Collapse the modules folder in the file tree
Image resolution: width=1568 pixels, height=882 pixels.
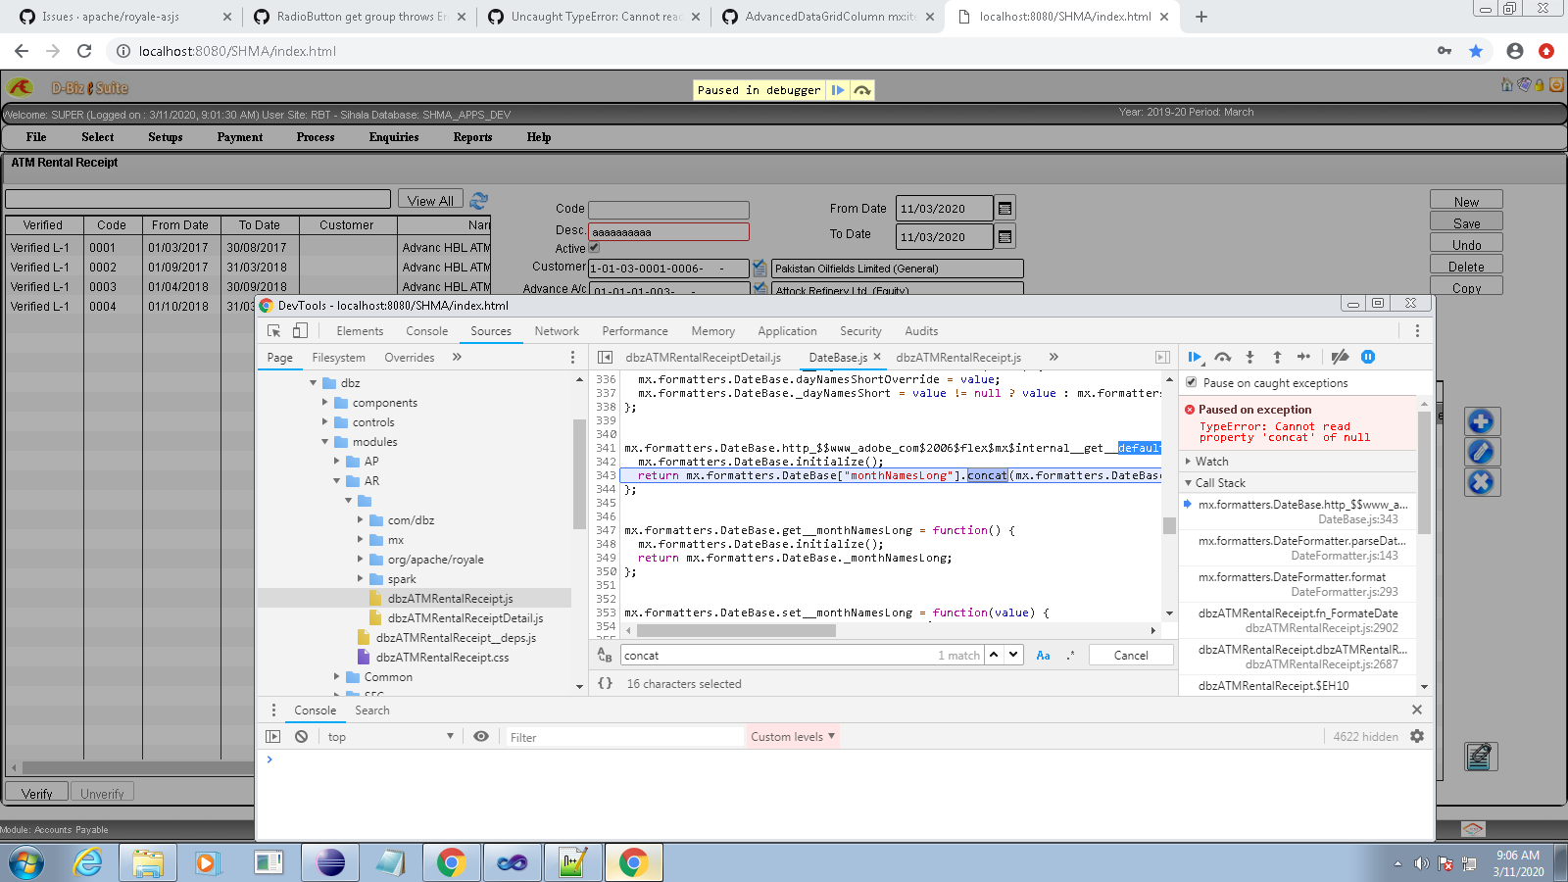tap(324, 442)
